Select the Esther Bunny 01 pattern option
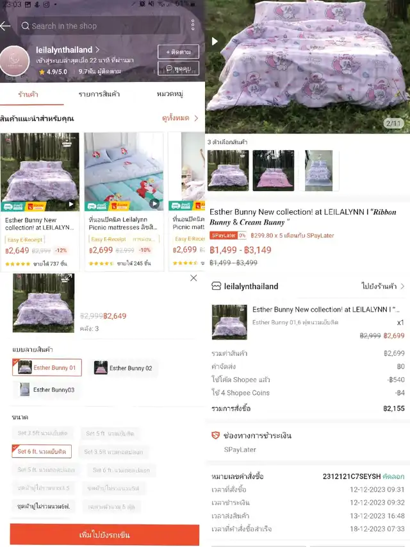 [x=47, y=367]
